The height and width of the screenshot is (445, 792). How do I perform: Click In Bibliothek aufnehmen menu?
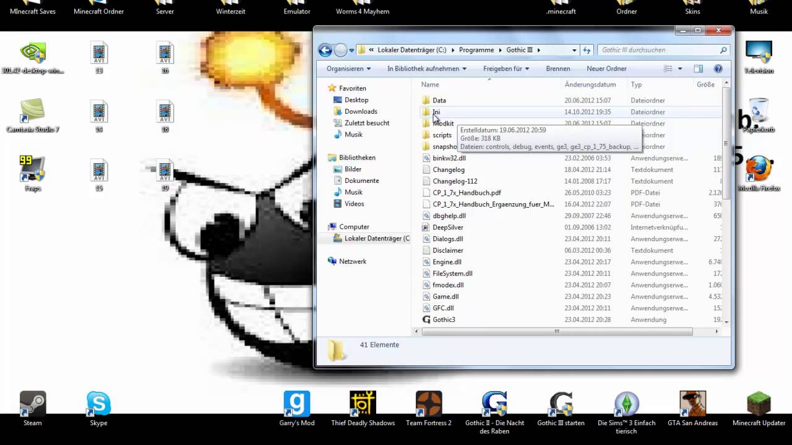click(x=425, y=69)
